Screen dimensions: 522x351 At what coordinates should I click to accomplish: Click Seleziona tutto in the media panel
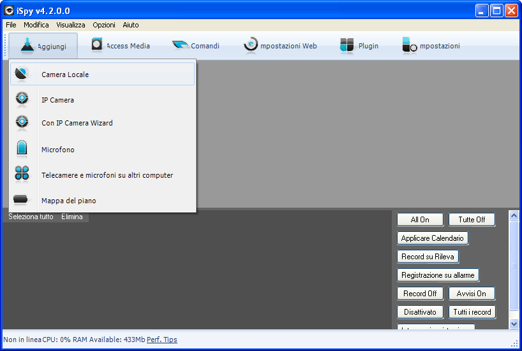coord(31,217)
